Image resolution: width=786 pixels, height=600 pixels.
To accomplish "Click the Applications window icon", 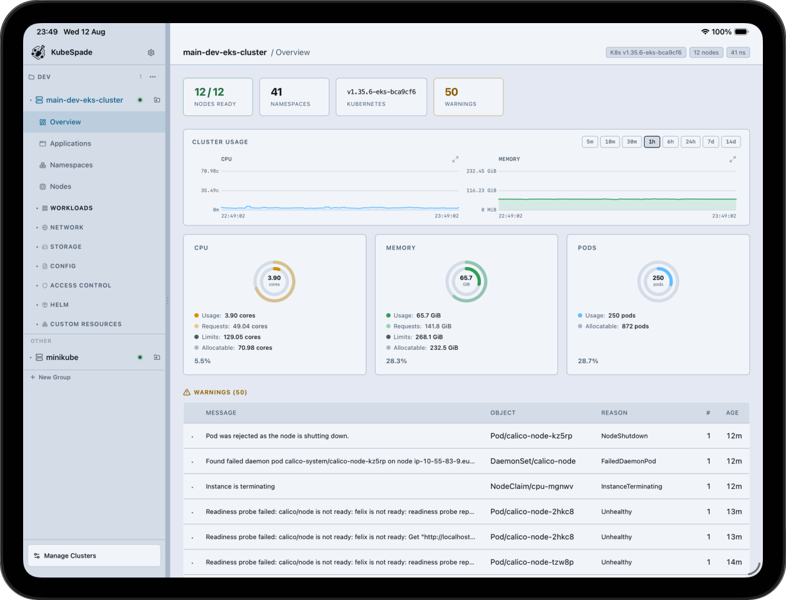I will (x=43, y=144).
